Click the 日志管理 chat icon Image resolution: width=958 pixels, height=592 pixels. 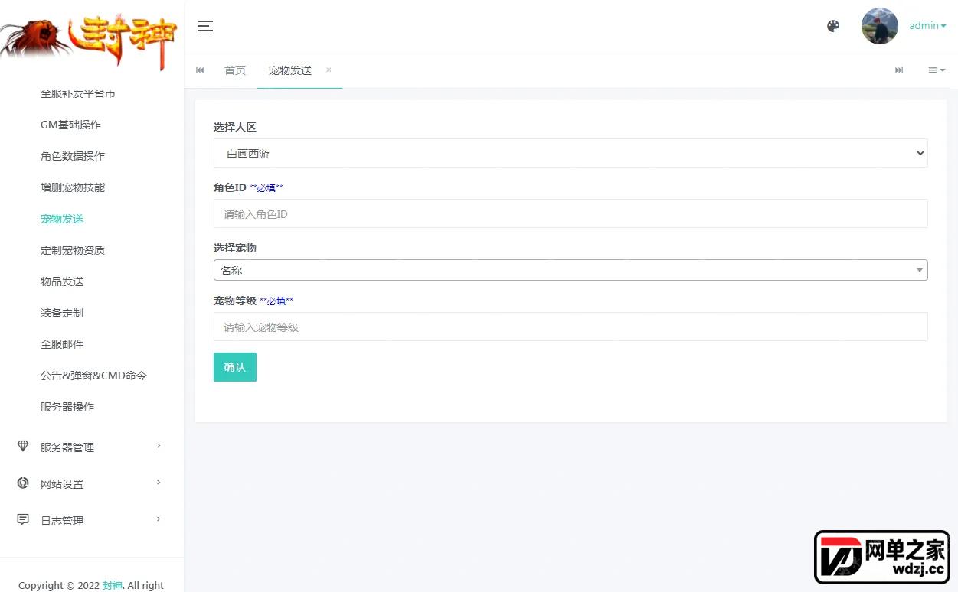click(x=23, y=519)
